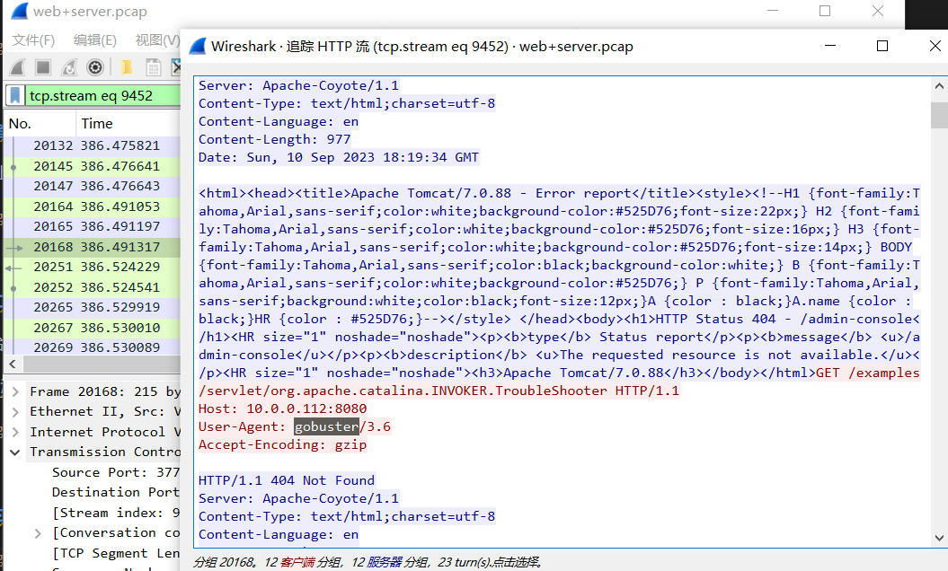Open the 文件(F) menu
This screenshot has height=571, width=948.
point(33,40)
